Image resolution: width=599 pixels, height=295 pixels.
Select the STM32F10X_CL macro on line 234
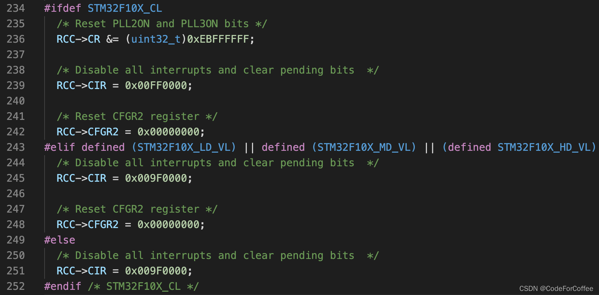(125, 8)
